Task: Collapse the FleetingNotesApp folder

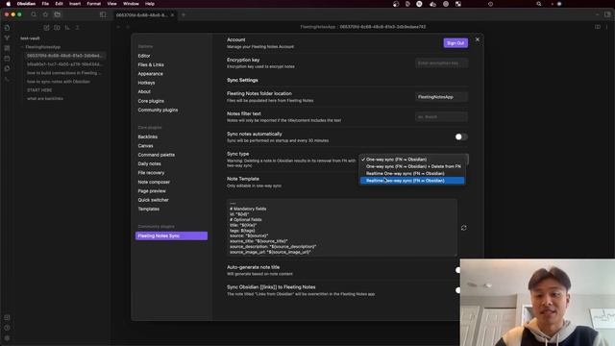Action: click(x=22, y=47)
